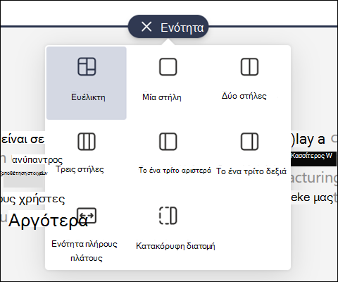Image resolution: width=338 pixels, height=282 pixels.
Task: Pick the Δύο στήλες two-column icon
Action: [249, 67]
